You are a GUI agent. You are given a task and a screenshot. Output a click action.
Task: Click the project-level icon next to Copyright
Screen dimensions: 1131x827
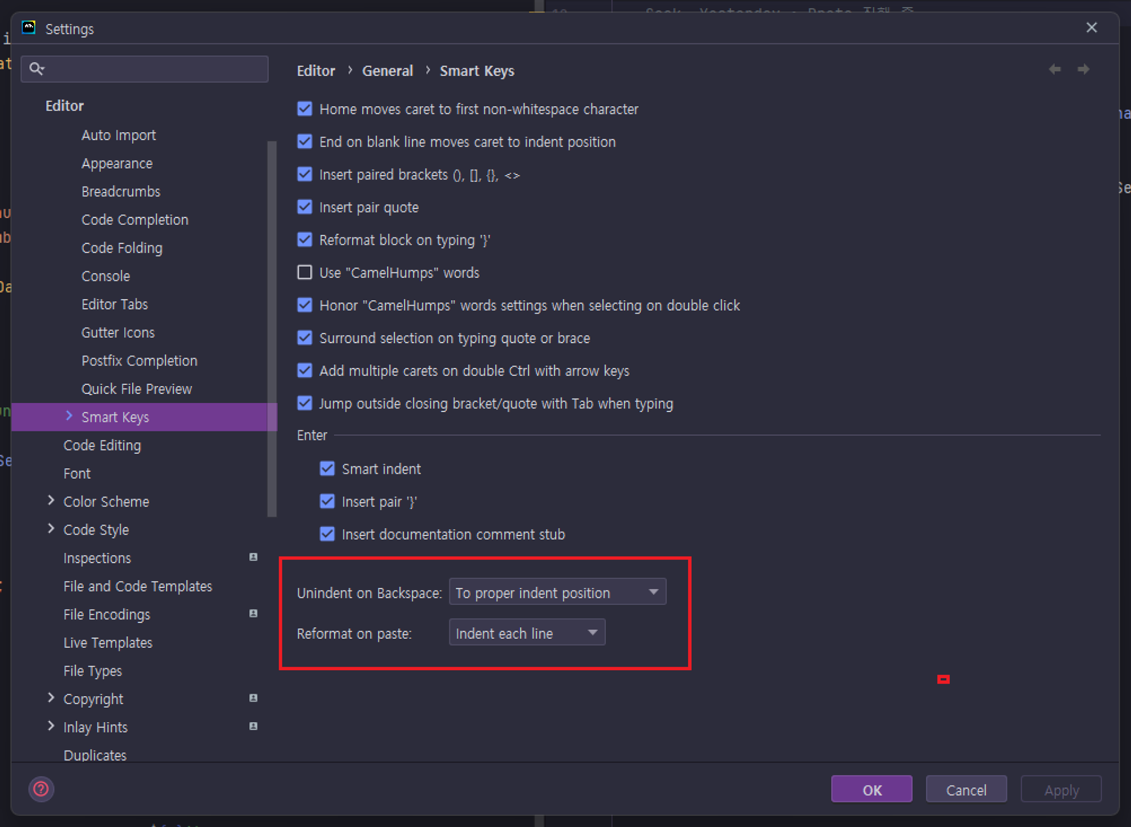click(x=253, y=699)
